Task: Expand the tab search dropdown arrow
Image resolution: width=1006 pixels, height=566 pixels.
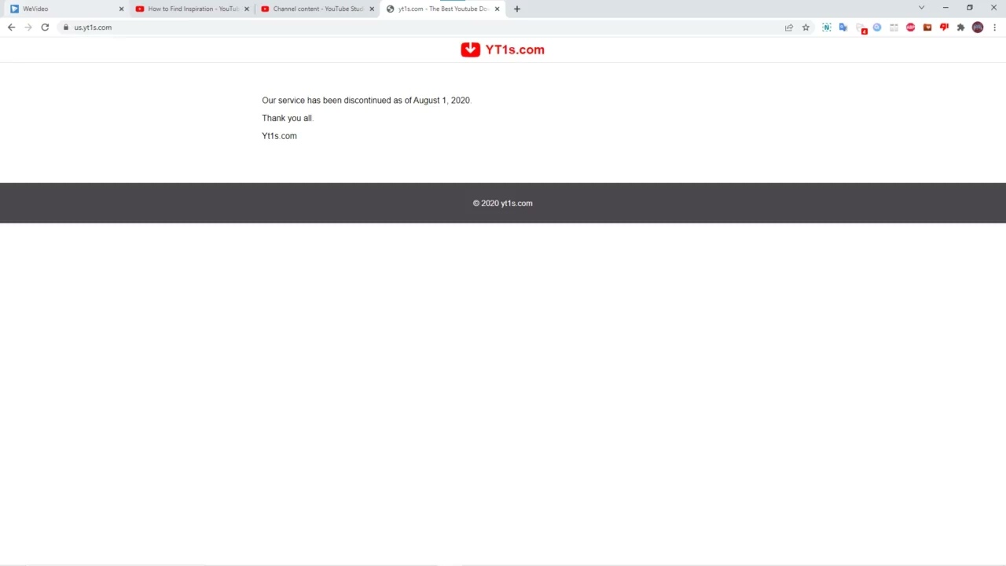Action: click(921, 8)
